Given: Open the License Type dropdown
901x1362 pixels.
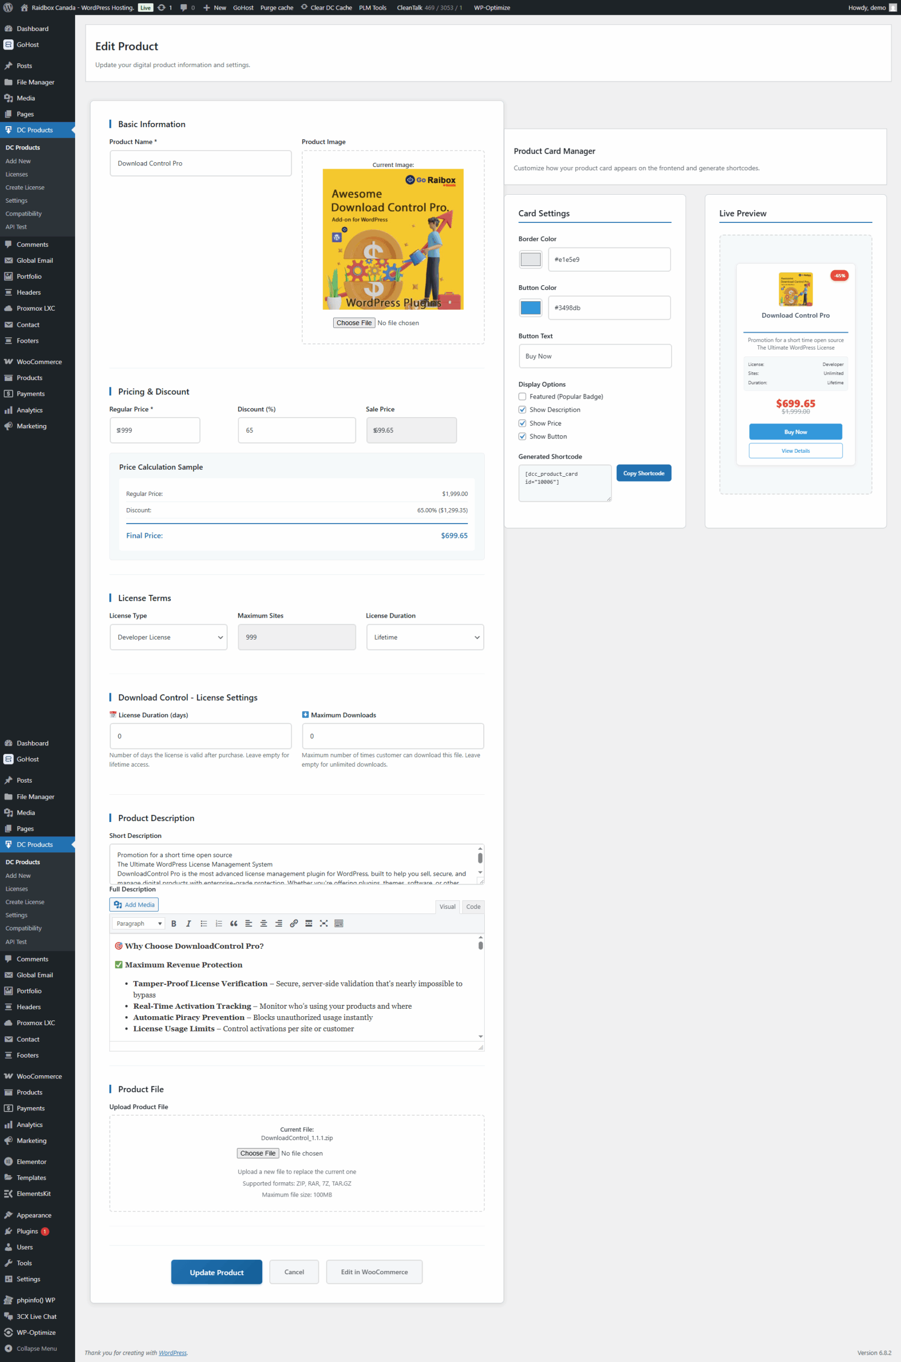Looking at the screenshot, I should 169,637.
